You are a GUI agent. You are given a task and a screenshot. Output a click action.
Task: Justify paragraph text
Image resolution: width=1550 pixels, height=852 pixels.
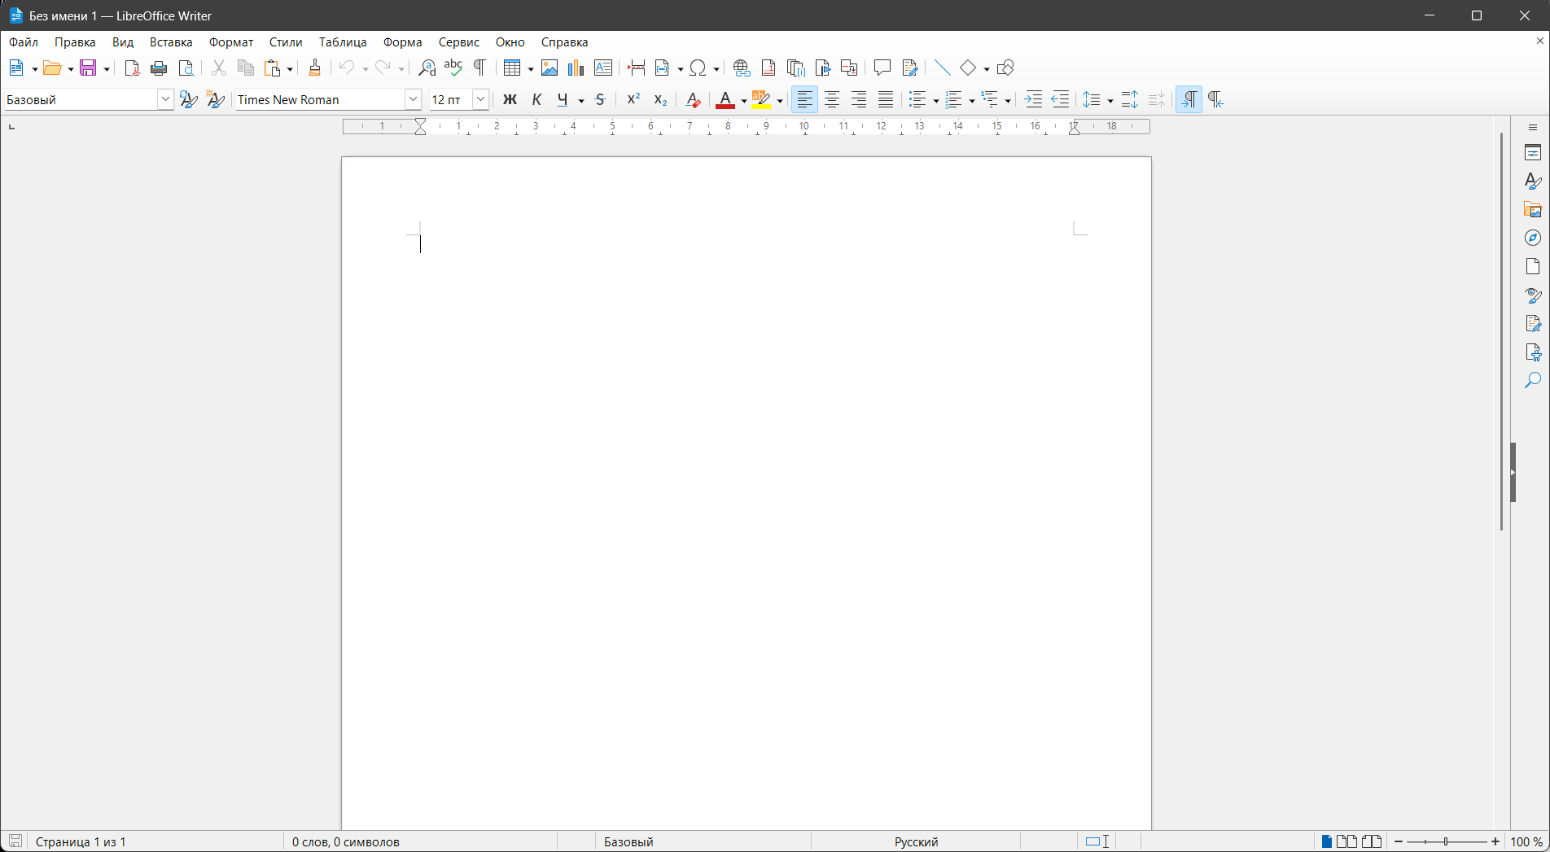coord(886,100)
